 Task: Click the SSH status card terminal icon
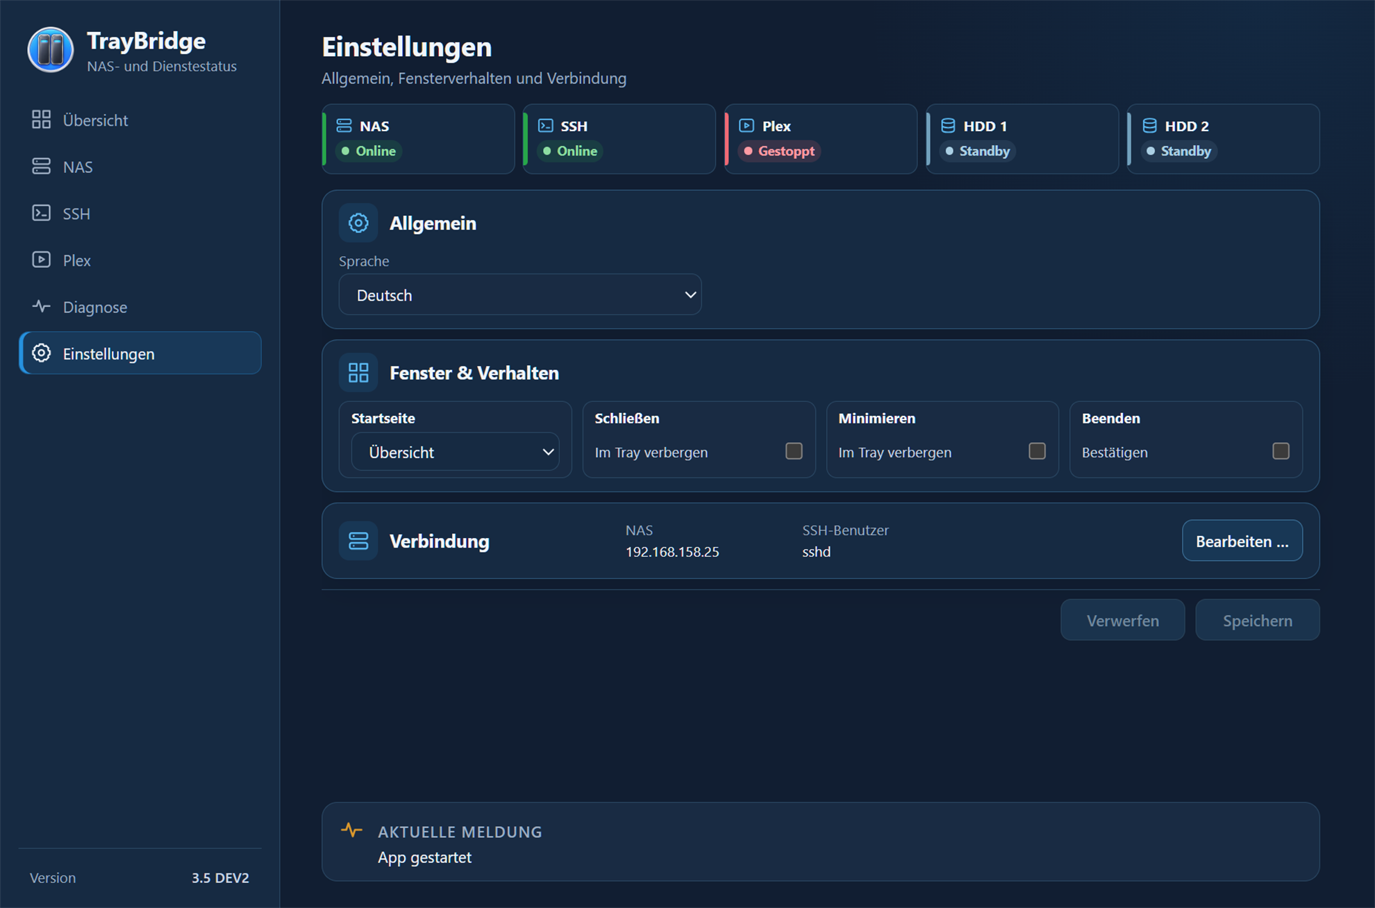(x=546, y=126)
